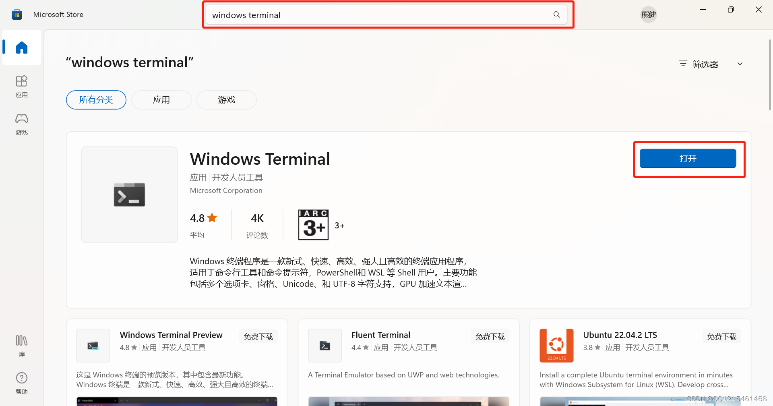
Task: Select the 所有分类 category tab
Action: point(96,100)
